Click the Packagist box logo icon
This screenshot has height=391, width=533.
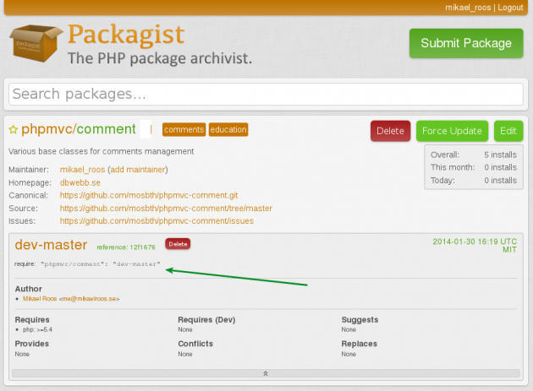(36, 43)
